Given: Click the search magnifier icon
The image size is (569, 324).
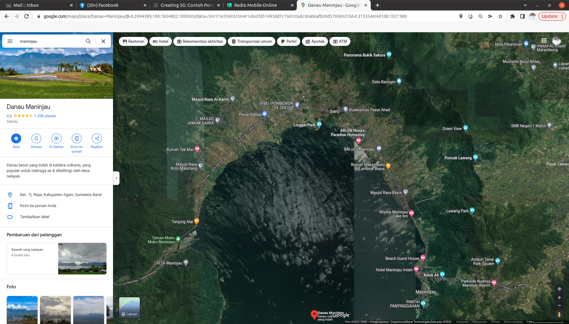Looking at the screenshot, I should pyautogui.click(x=88, y=41).
